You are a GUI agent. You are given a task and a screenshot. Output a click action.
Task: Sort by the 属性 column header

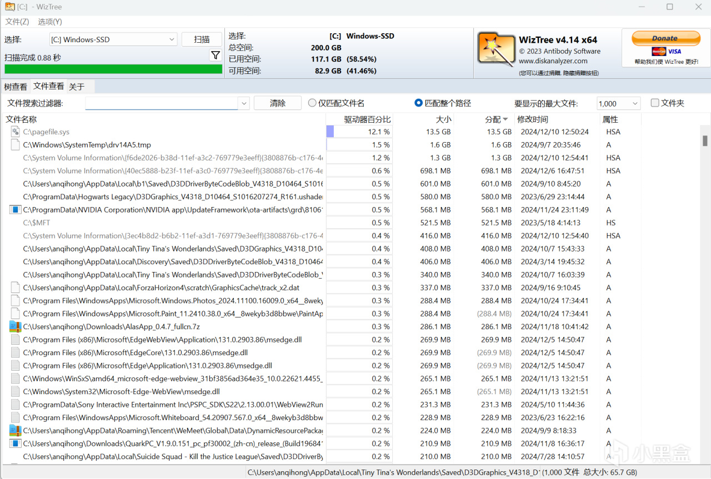[x=610, y=119]
